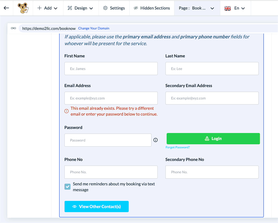The image size is (278, 223).
Task: Click Change Your Domain link
Action: [94, 28]
